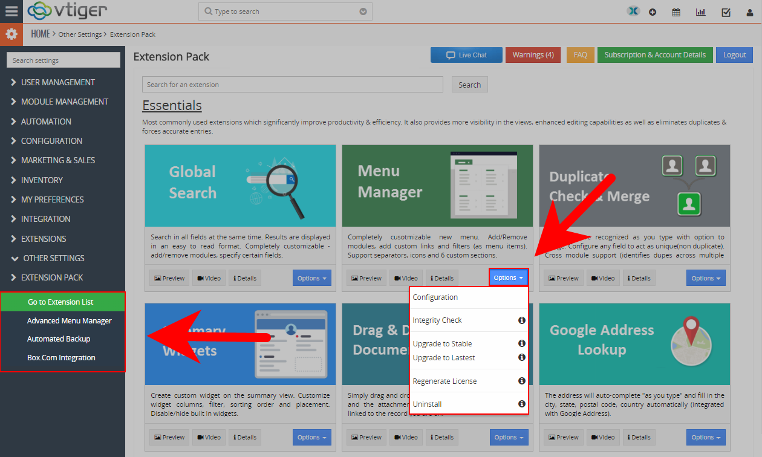Click info icon beside Regenerate License
Image resolution: width=762 pixels, height=457 pixels.
click(x=521, y=381)
